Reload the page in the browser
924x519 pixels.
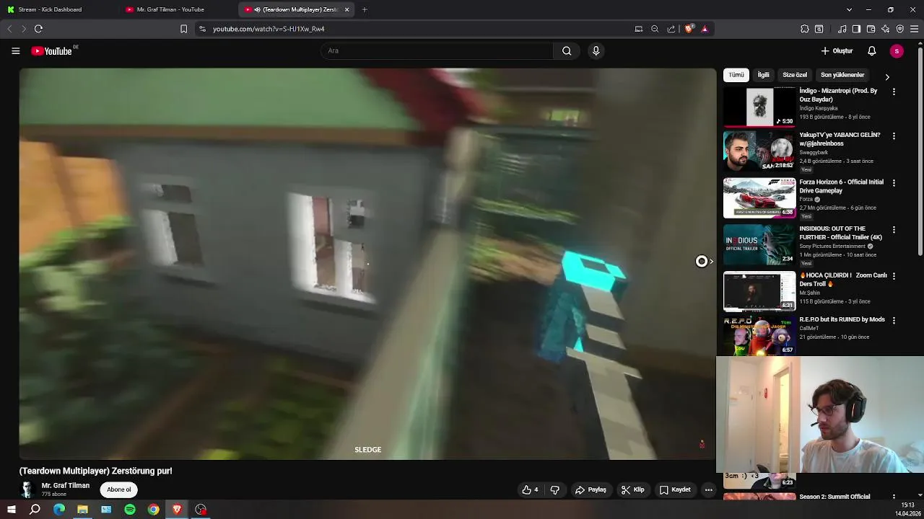click(x=38, y=29)
